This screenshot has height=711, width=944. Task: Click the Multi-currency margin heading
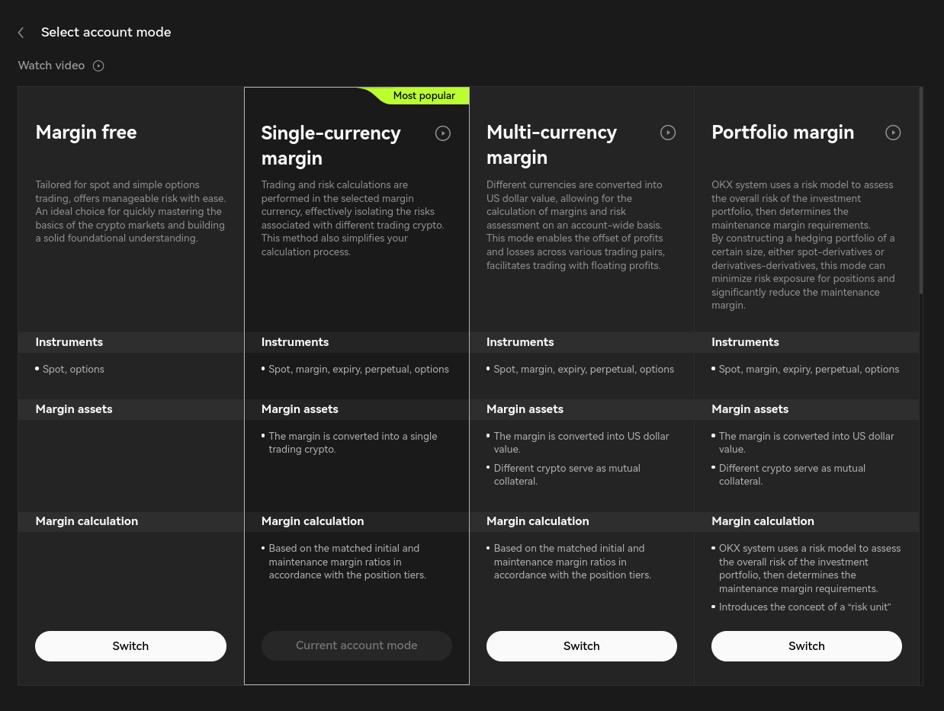coord(551,144)
